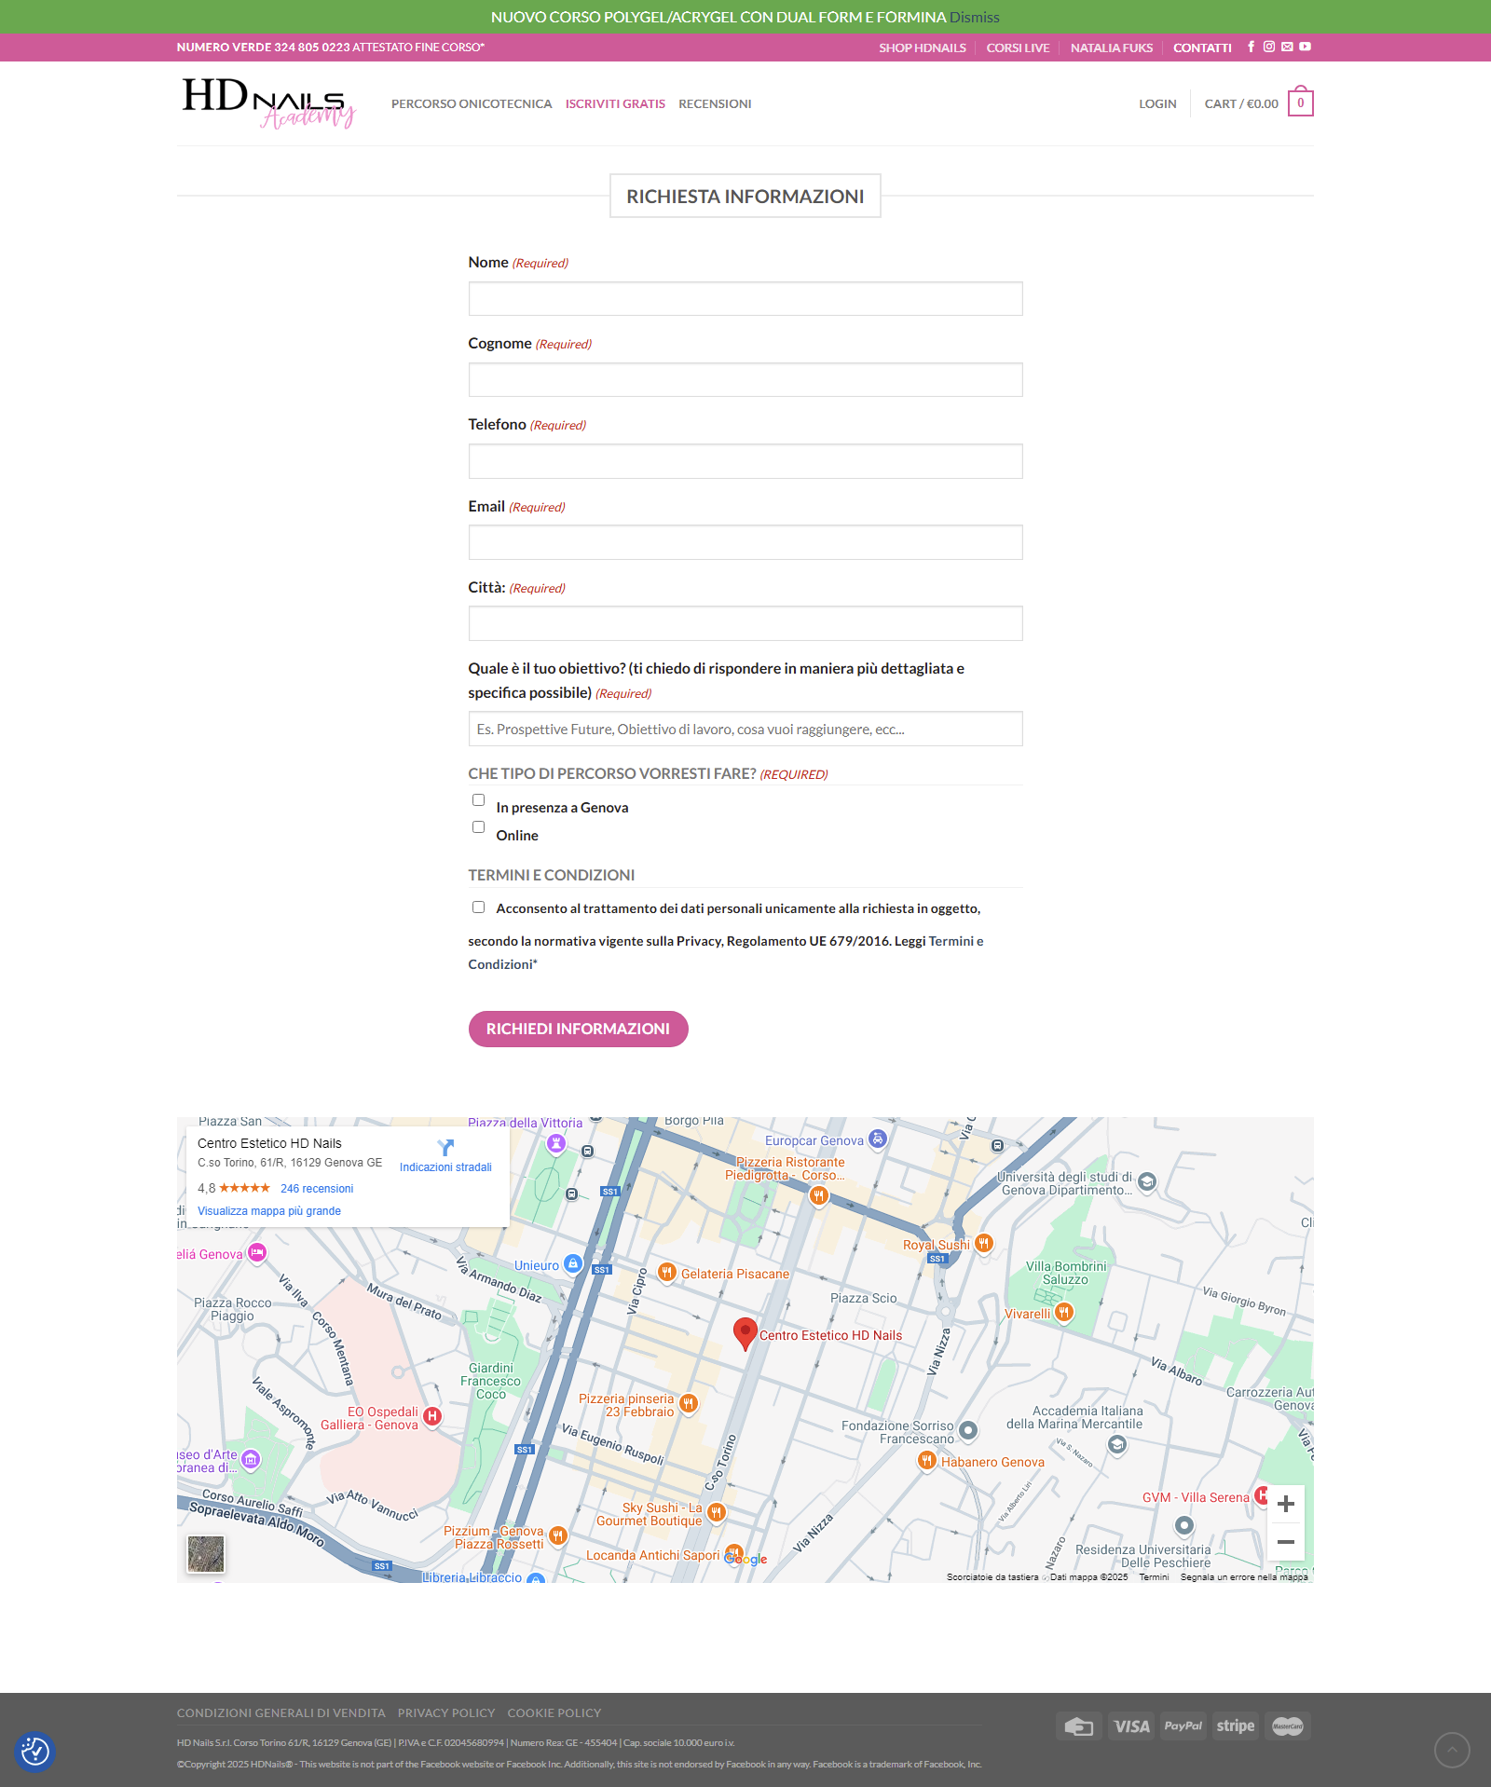Click the Pizzeria pinseria 23 Febbraio marker
Screen dimensions: 1491x1787
(689, 1403)
